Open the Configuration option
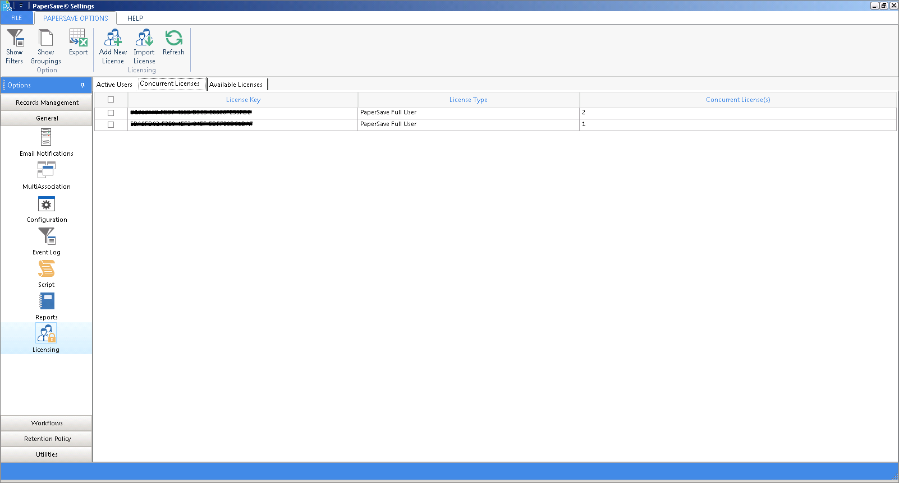Screen dimensions: 899x483 click(x=46, y=205)
